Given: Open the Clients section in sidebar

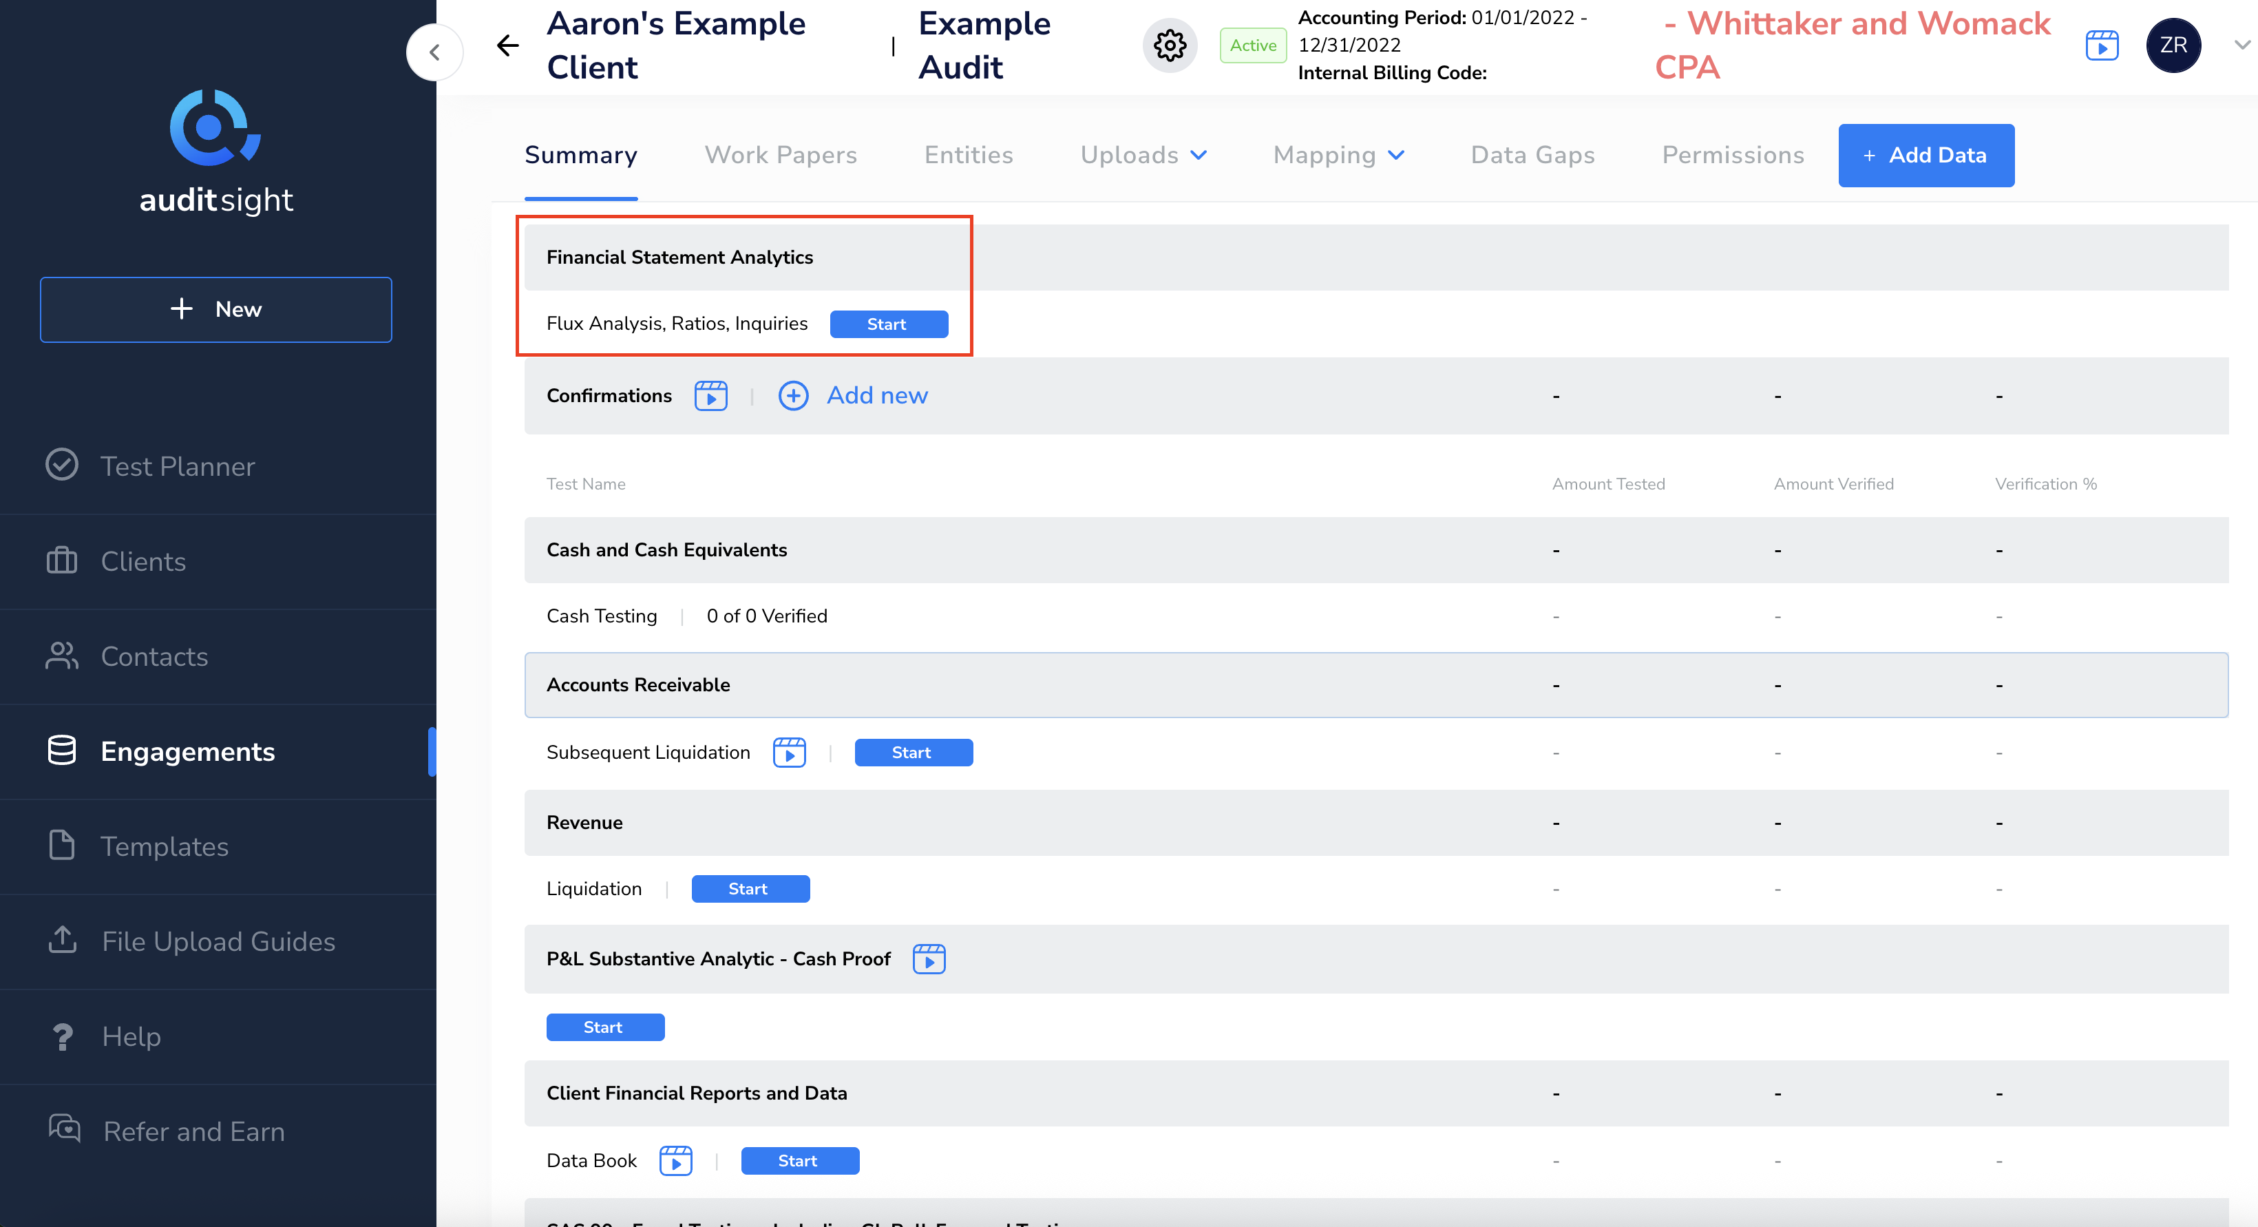Looking at the screenshot, I should pos(143,561).
